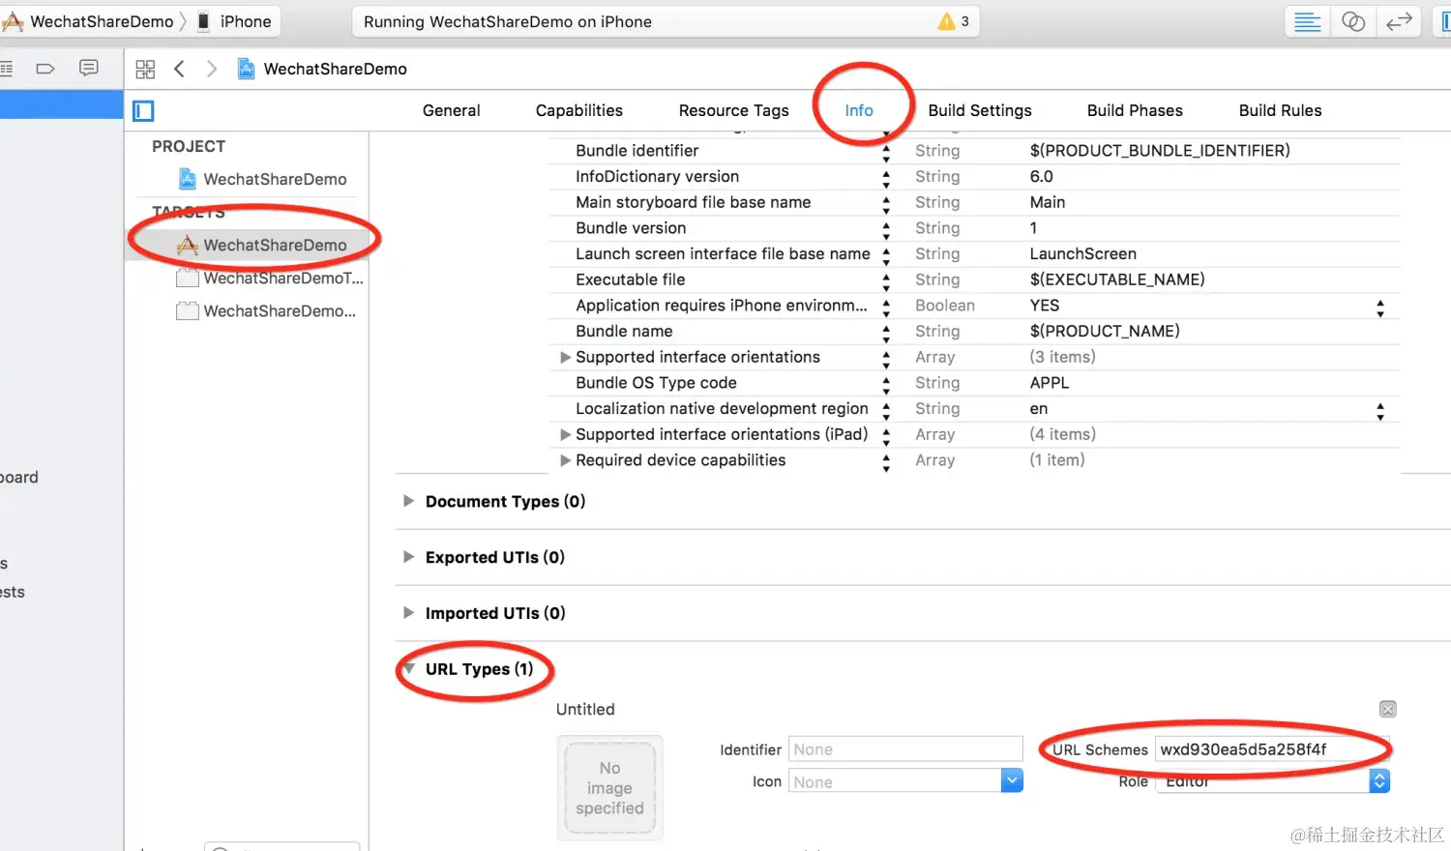
Task: Click the Untitled URL type label
Action: [585, 709]
